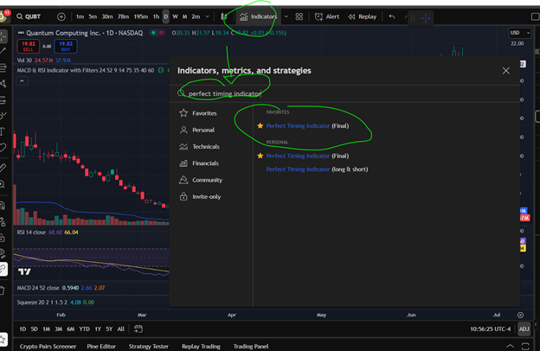This screenshot has width=540, height=351.
Task: Add Perfect Timing Indicator (Final) under Personal
Action: pos(307,156)
